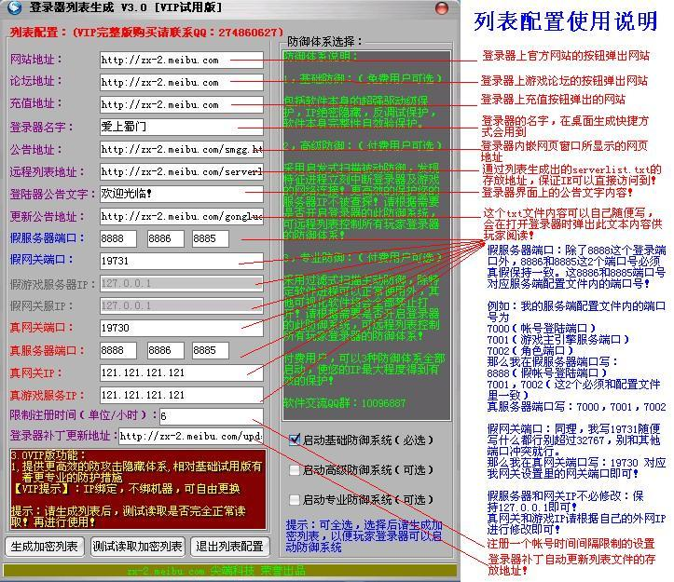
Task: Edit 登陆器公告文字 field with 欢迎光临
Action: tap(181, 194)
